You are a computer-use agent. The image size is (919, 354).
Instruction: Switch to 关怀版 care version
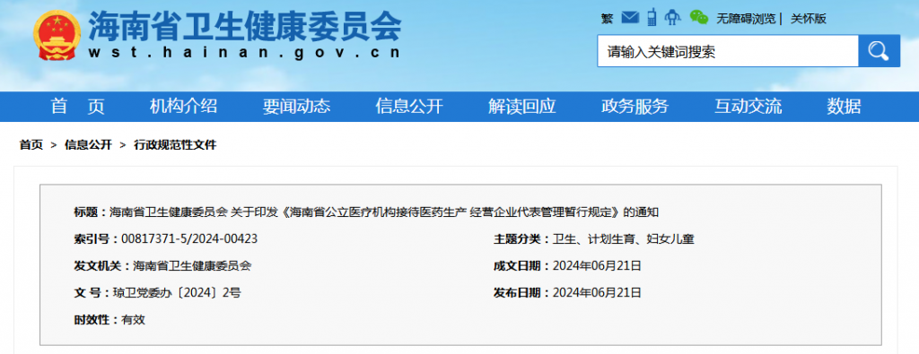pos(809,19)
